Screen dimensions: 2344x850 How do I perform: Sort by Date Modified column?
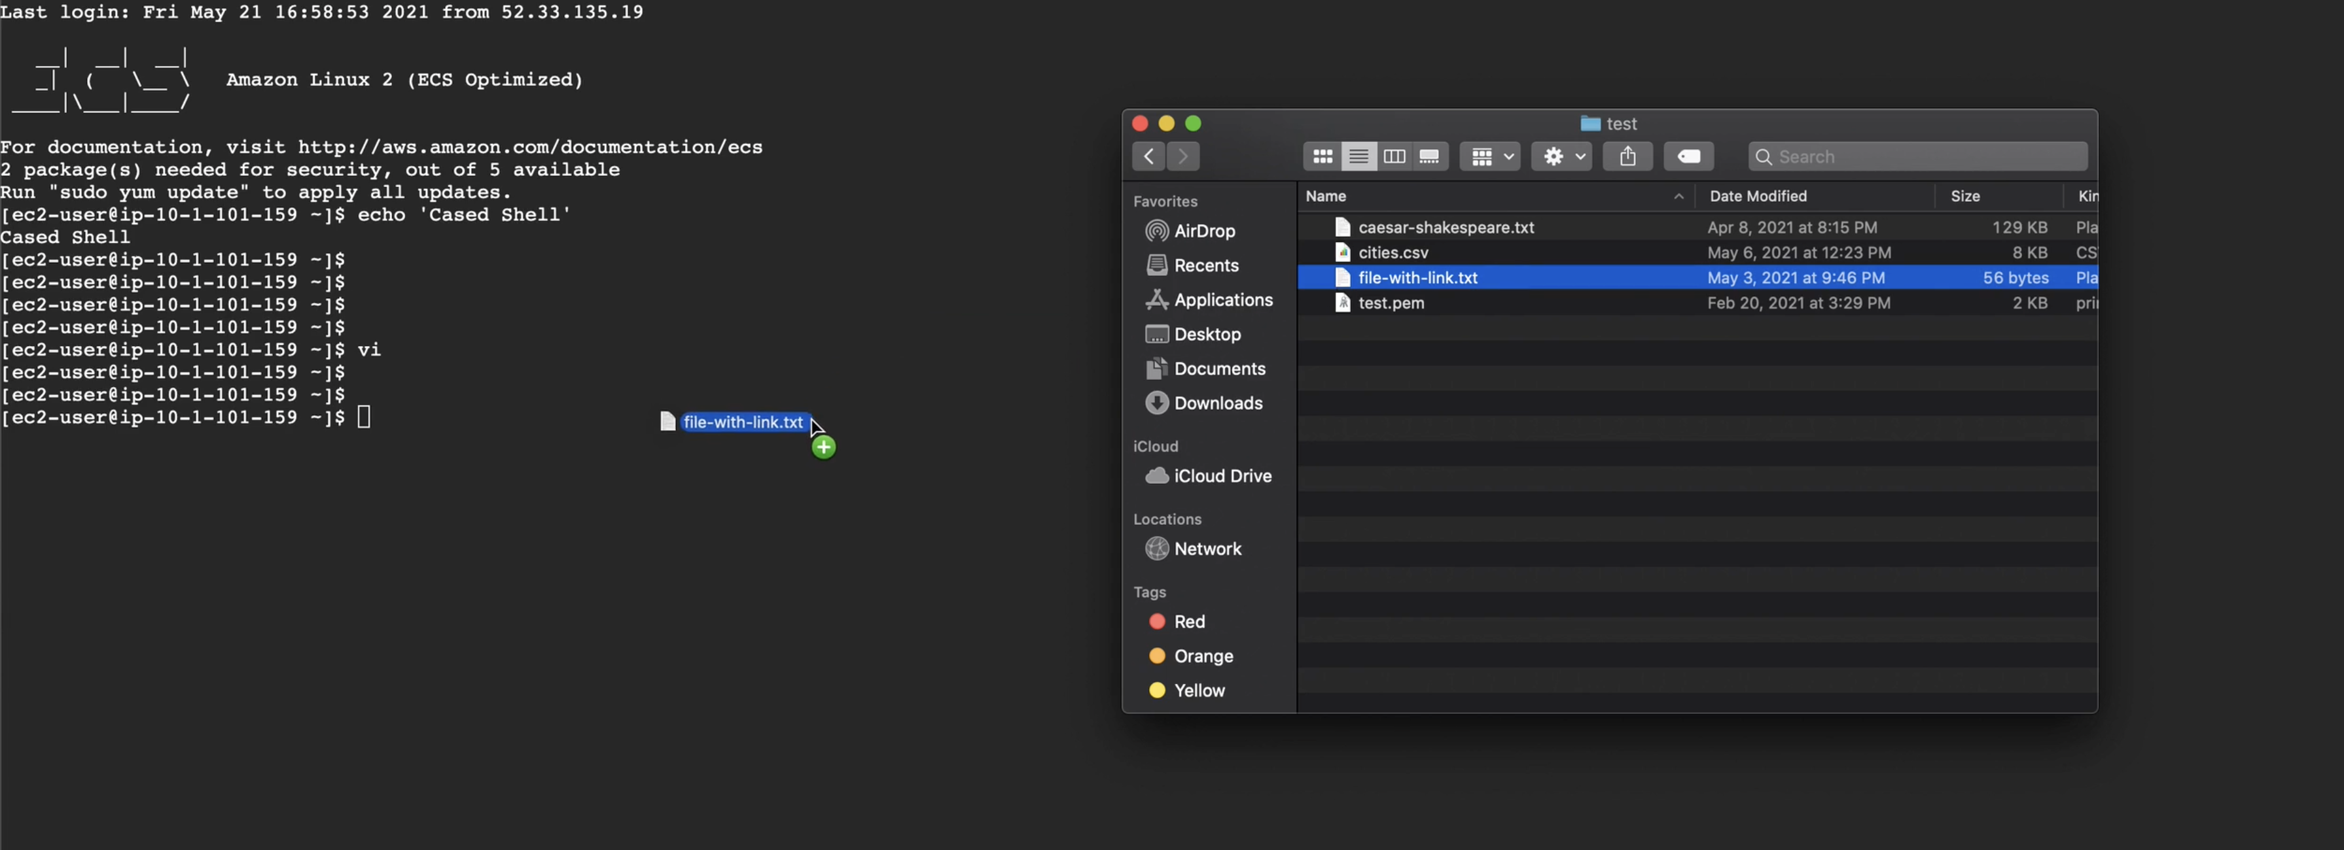[x=1757, y=196]
